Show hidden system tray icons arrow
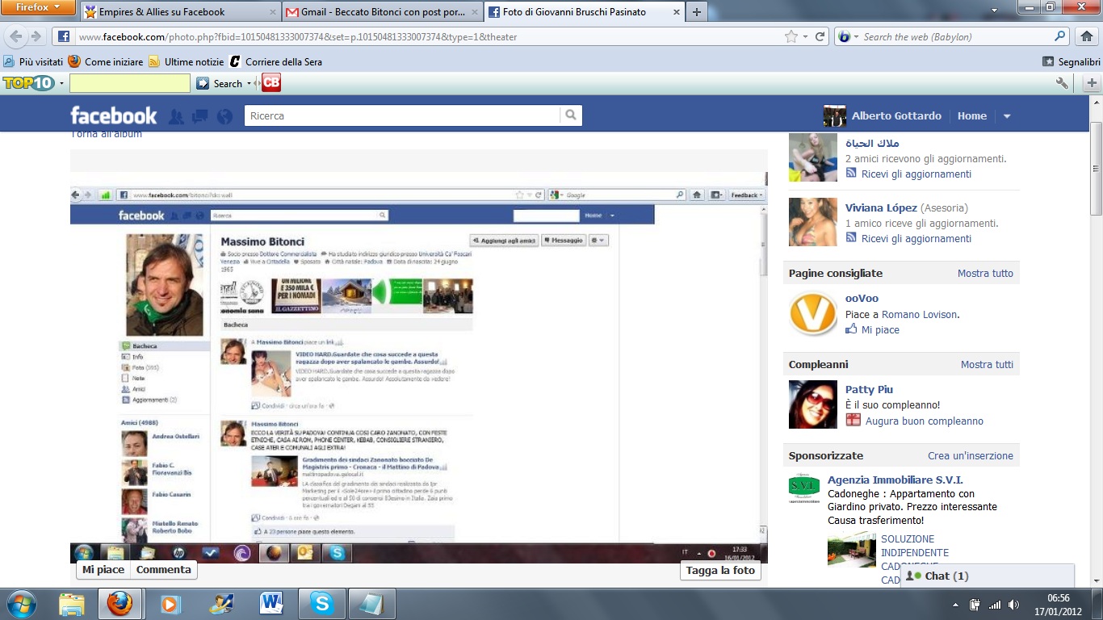 (x=956, y=605)
